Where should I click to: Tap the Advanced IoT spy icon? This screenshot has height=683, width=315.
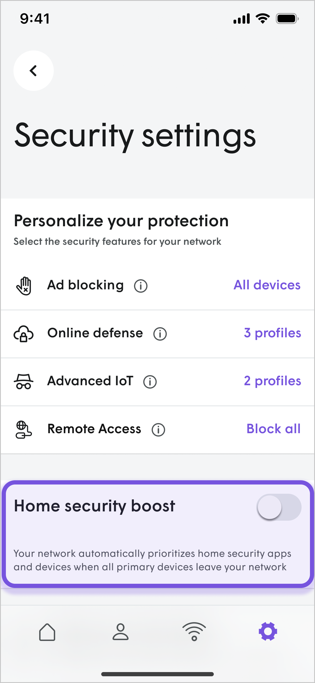coord(24,382)
